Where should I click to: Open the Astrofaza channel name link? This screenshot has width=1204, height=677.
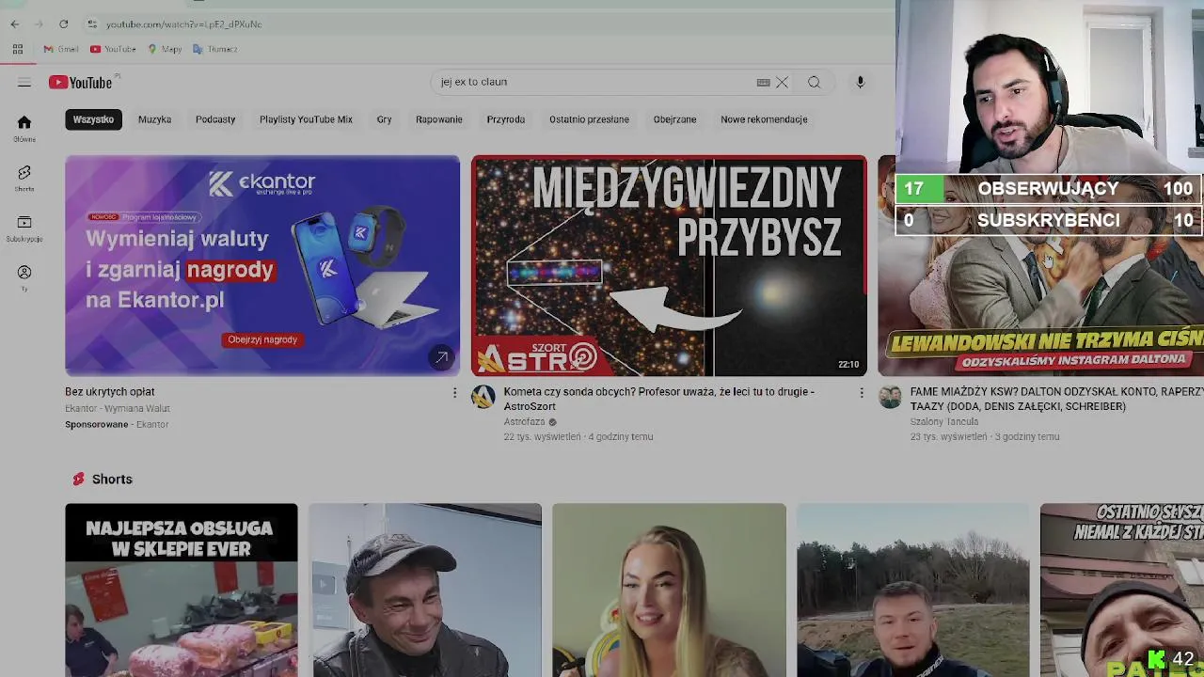(x=524, y=422)
